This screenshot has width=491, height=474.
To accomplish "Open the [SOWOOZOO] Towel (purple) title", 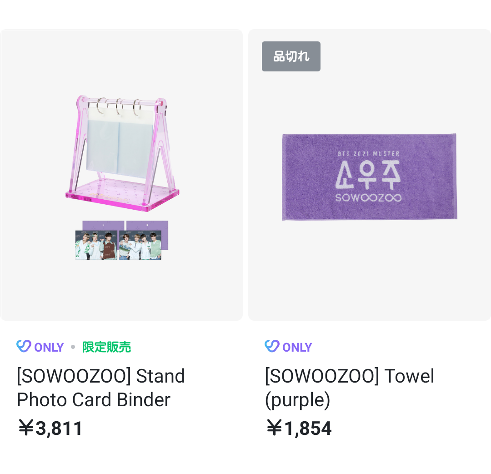I will tap(349, 388).
